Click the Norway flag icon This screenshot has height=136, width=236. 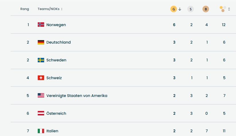tap(41, 25)
